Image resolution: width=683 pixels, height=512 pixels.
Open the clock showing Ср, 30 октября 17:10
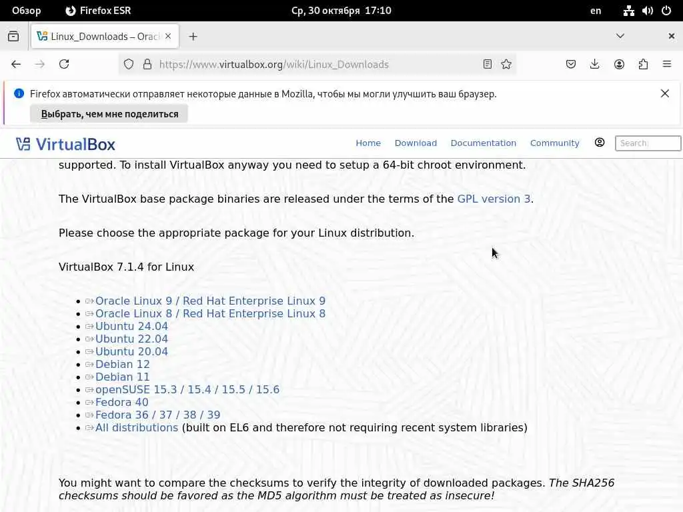pyautogui.click(x=341, y=11)
